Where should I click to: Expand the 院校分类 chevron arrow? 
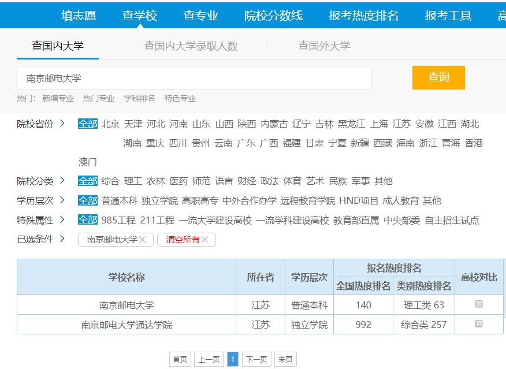62,181
